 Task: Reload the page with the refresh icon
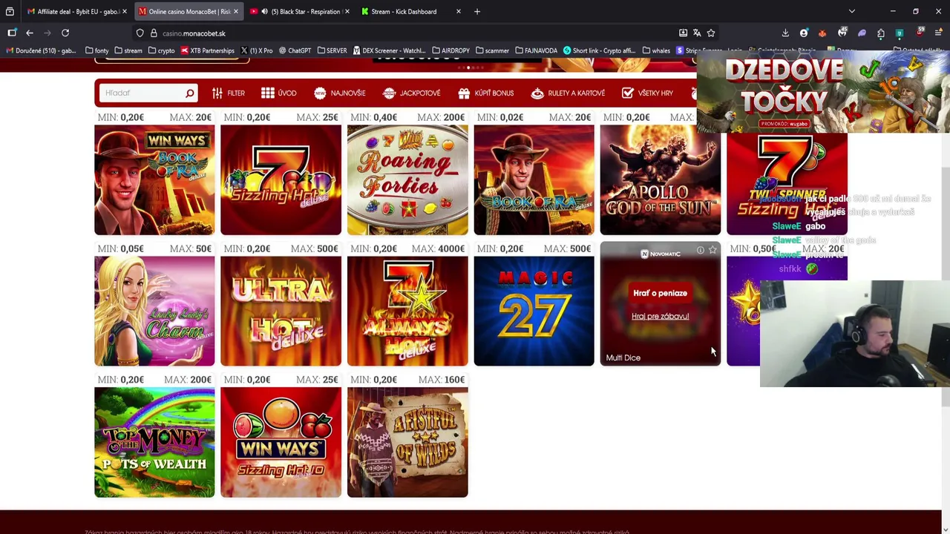(65, 33)
